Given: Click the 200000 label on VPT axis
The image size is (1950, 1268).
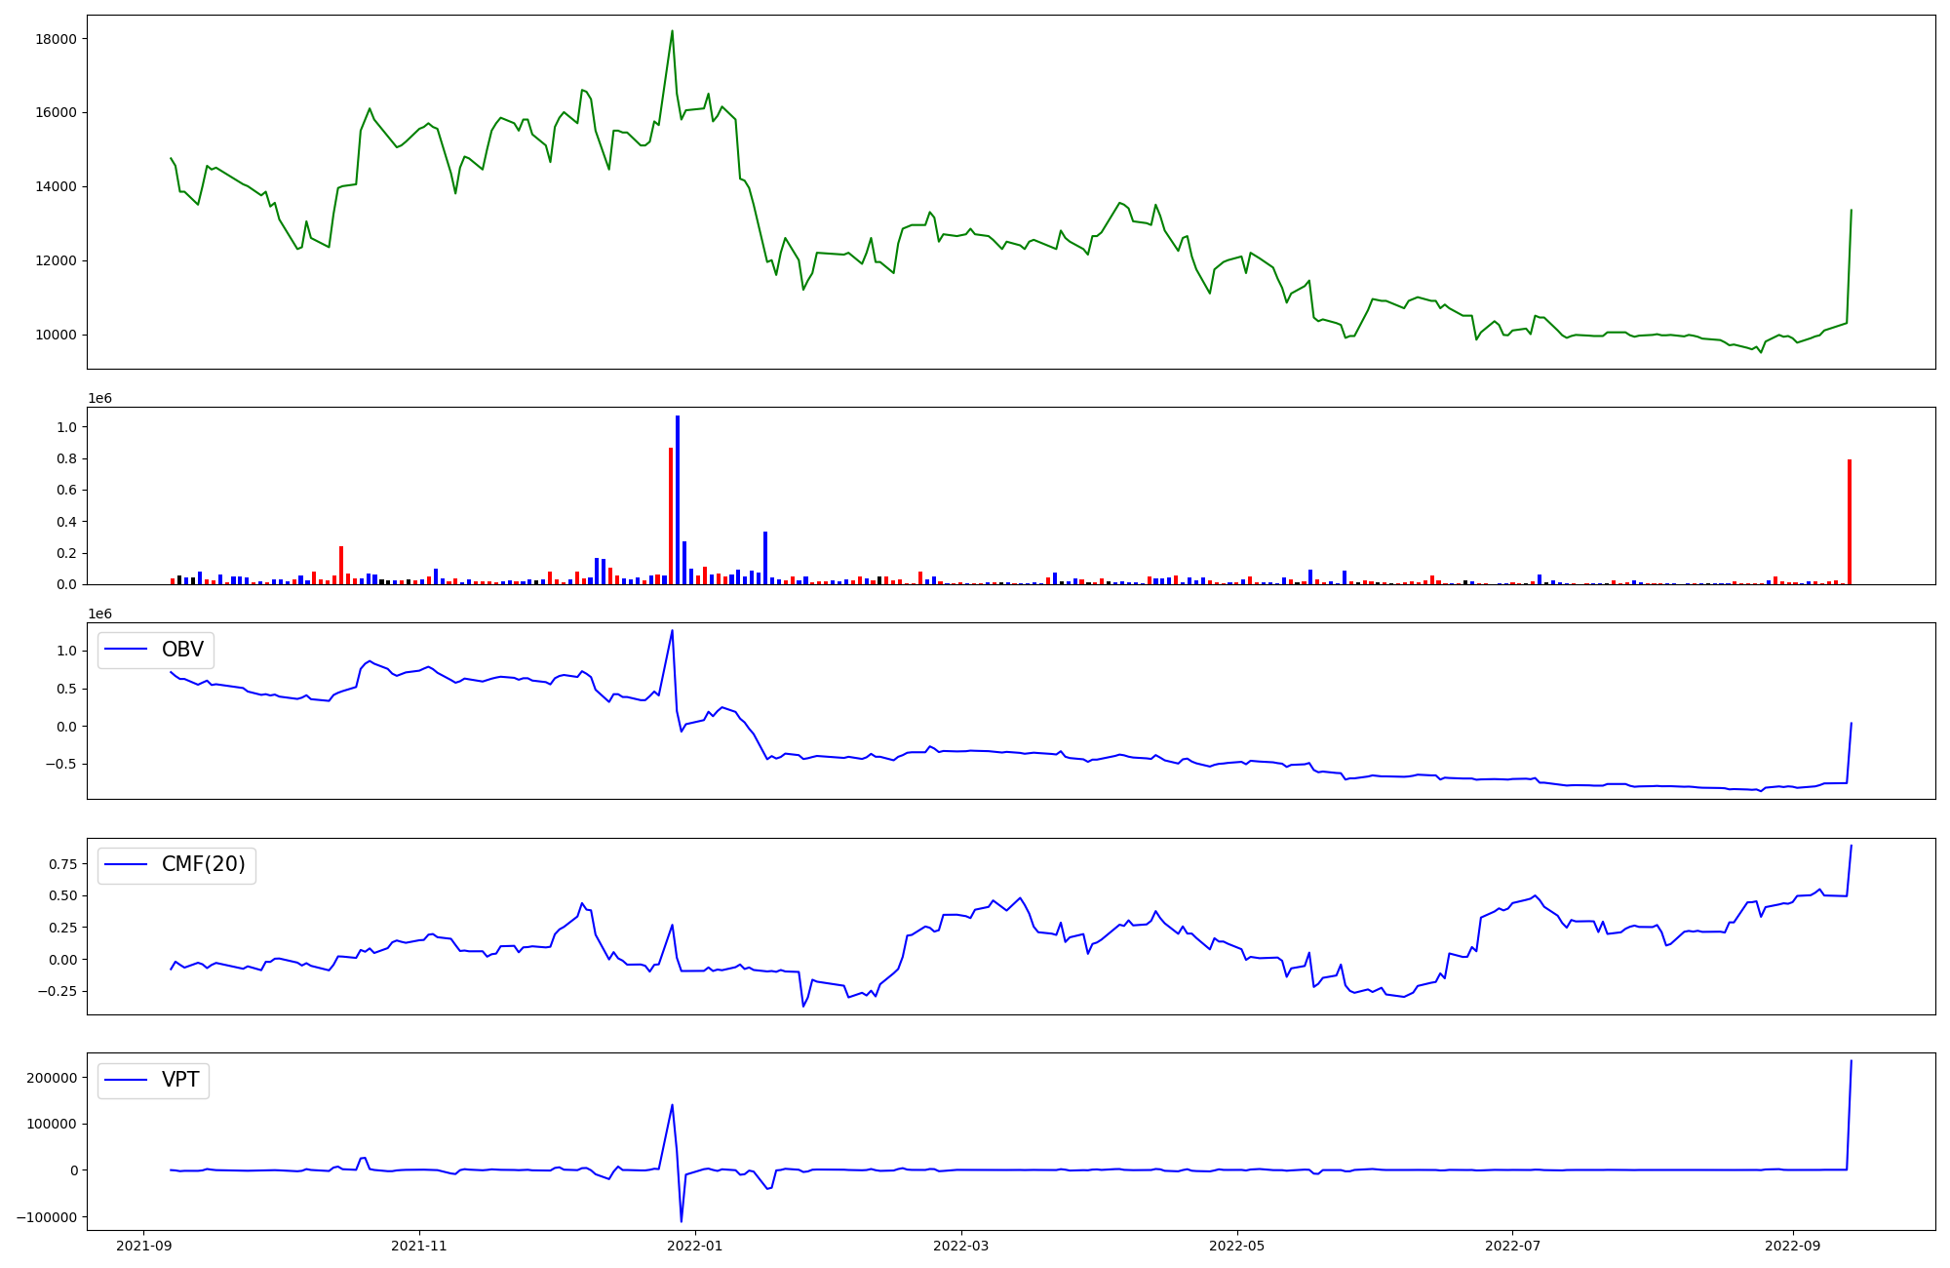Looking at the screenshot, I should pos(52,1078).
